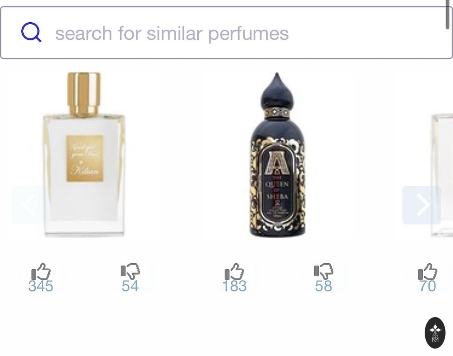Focus the search for similar perfumes field
Image resolution: width=453 pixels, height=356 pixels.
226,32
